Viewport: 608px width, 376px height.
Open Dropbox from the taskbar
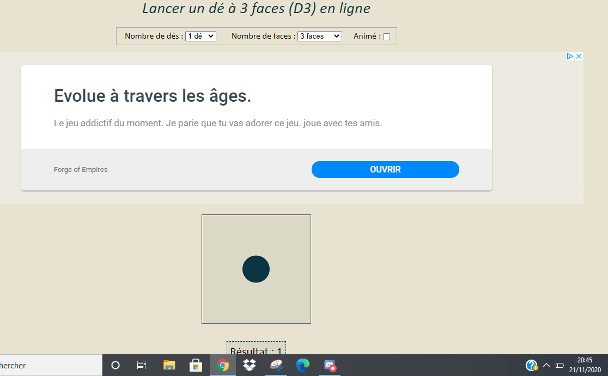[x=250, y=365]
